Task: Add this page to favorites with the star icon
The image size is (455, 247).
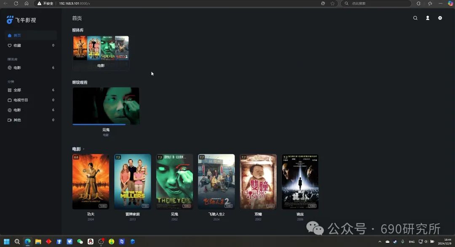Action: [x=332, y=3]
